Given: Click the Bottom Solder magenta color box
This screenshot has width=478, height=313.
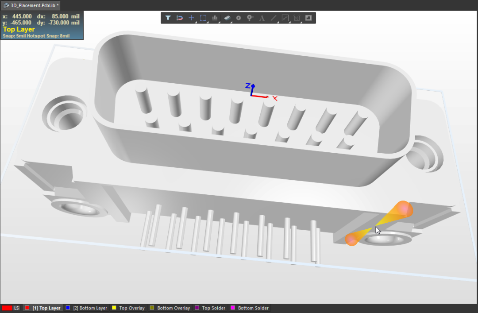Looking at the screenshot, I should pos(233,308).
